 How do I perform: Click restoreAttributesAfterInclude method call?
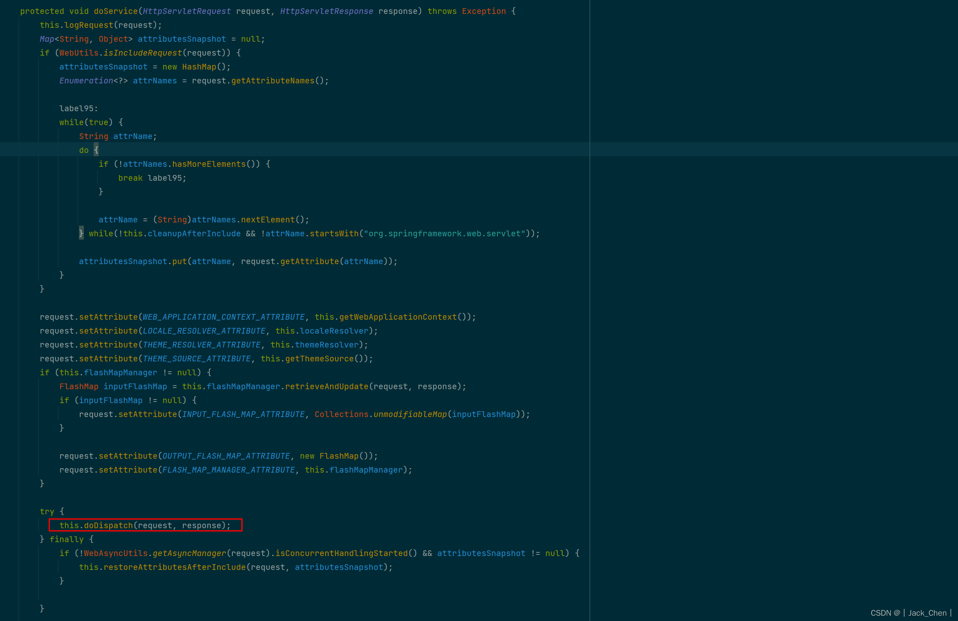174,567
